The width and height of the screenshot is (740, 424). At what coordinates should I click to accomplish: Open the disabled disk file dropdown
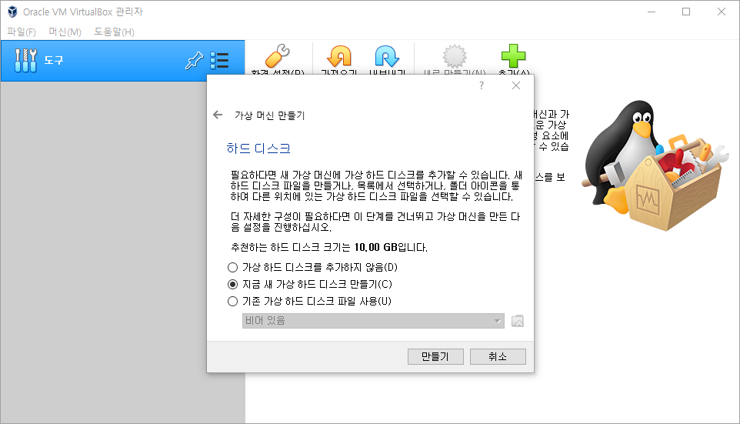click(x=373, y=321)
